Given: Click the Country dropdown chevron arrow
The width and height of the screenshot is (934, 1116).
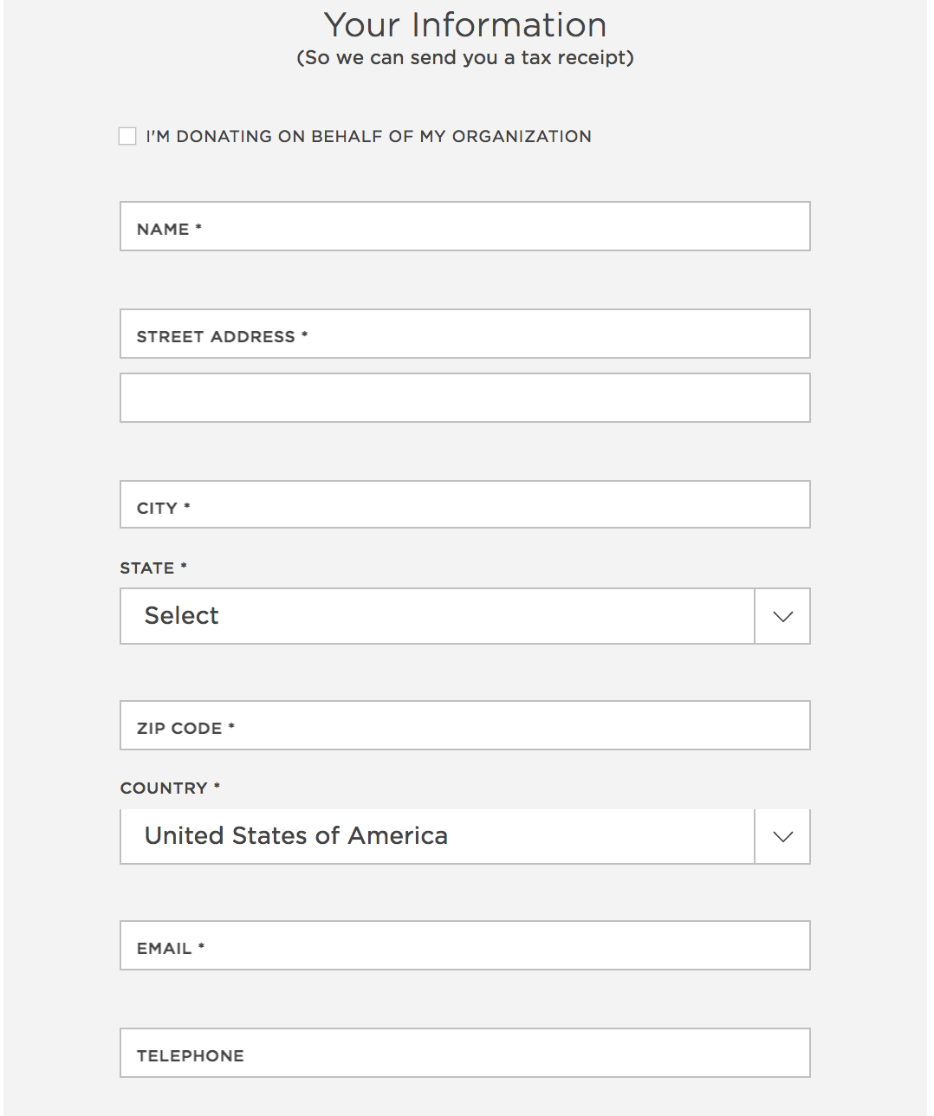Looking at the screenshot, I should (x=782, y=837).
